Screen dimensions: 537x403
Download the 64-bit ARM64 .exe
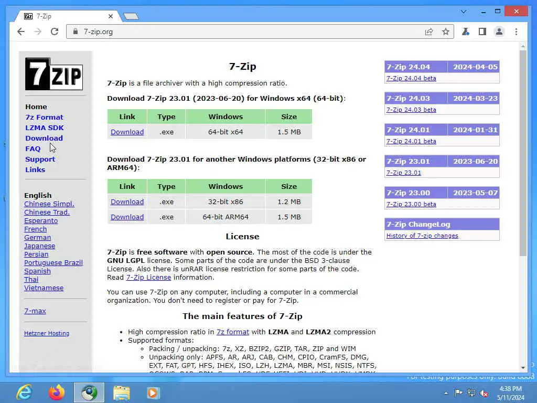pyautogui.click(x=127, y=217)
